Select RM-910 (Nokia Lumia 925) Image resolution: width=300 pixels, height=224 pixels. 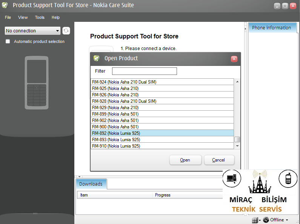[x=162, y=146]
